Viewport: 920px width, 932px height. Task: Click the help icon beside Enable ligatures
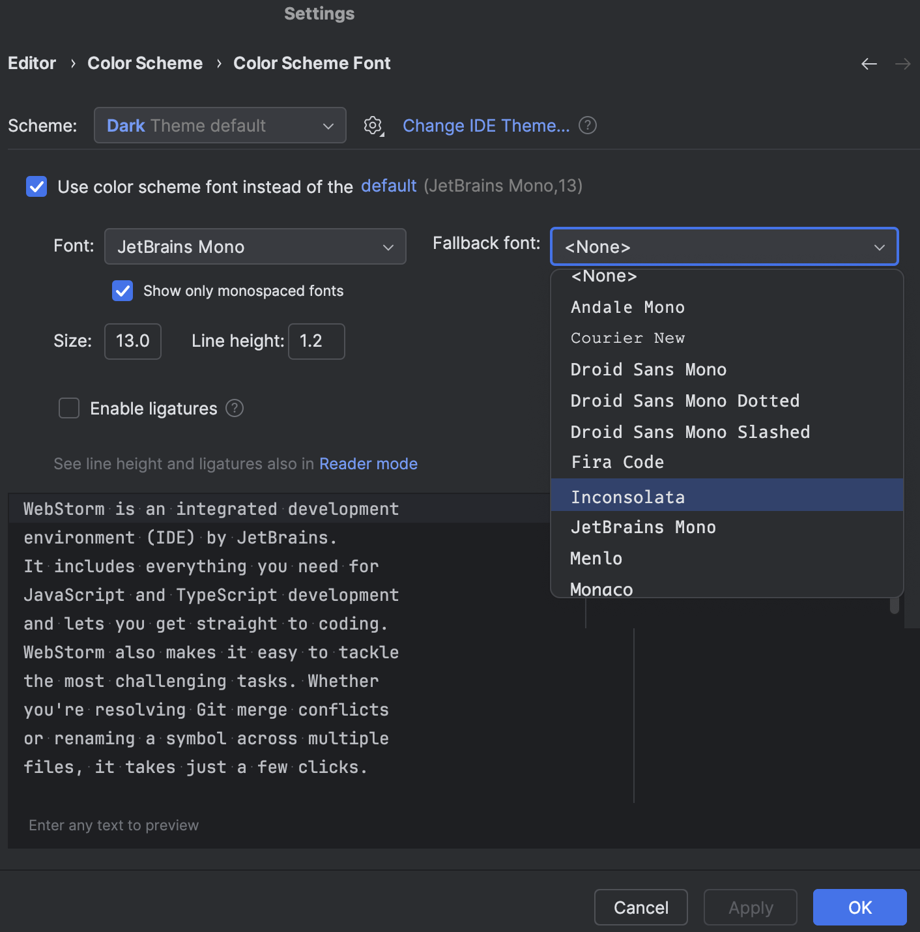(235, 408)
